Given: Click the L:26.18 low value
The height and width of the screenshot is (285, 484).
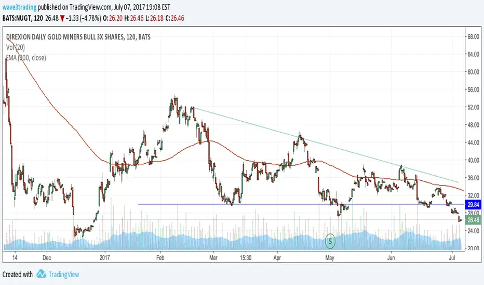Looking at the screenshot, I should click(154, 18).
